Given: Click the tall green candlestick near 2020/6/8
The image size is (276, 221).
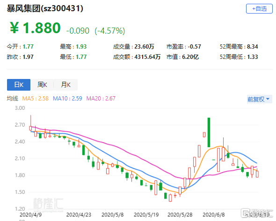Looking at the screenshot, I should [209, 132].
